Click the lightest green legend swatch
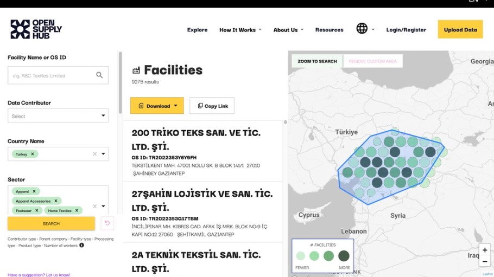Screen dimensions: 494x277 (x=301, y=256)
